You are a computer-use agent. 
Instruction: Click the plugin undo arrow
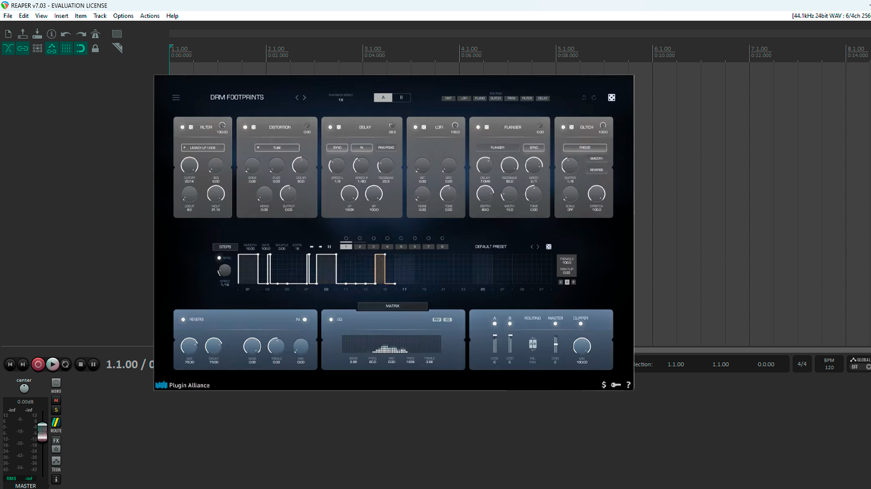click(x=584, y=97)
